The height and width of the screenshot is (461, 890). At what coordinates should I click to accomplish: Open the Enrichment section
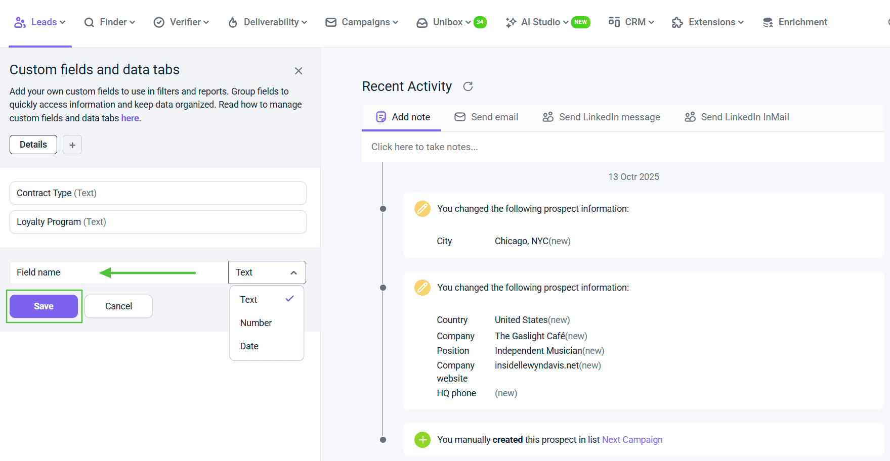pyautogui.click(x=795, y=22)
